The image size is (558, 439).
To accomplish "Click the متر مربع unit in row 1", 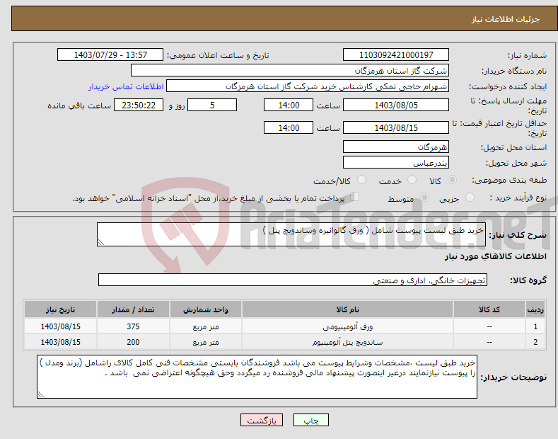I will coord(206,326).
